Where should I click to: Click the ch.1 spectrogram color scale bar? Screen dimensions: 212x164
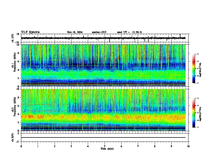click(194, 69)
